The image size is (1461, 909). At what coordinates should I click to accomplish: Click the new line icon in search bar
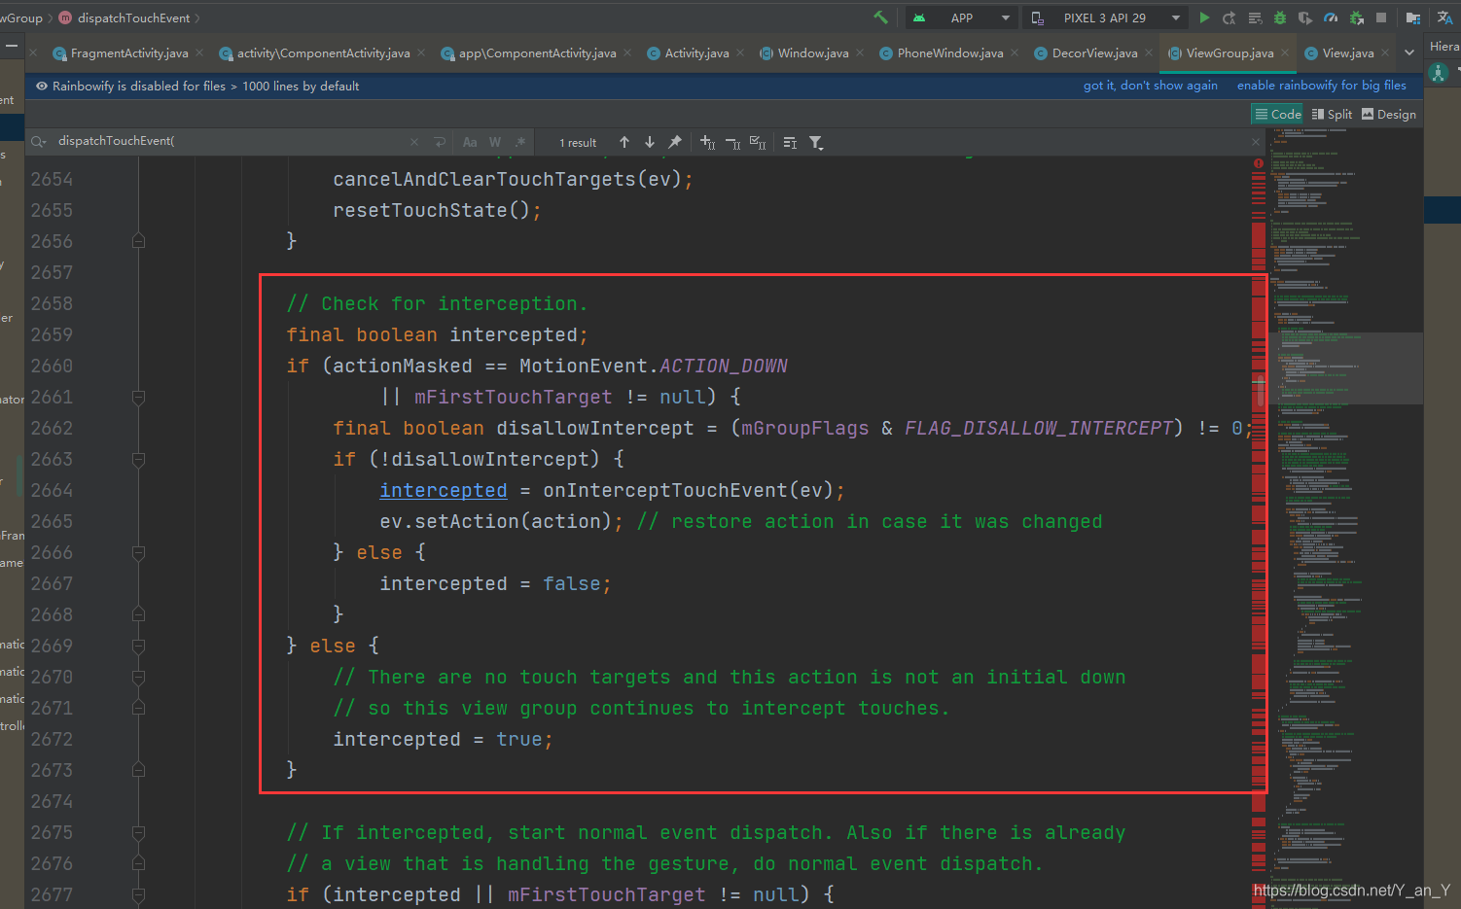[x=440, y=142]
